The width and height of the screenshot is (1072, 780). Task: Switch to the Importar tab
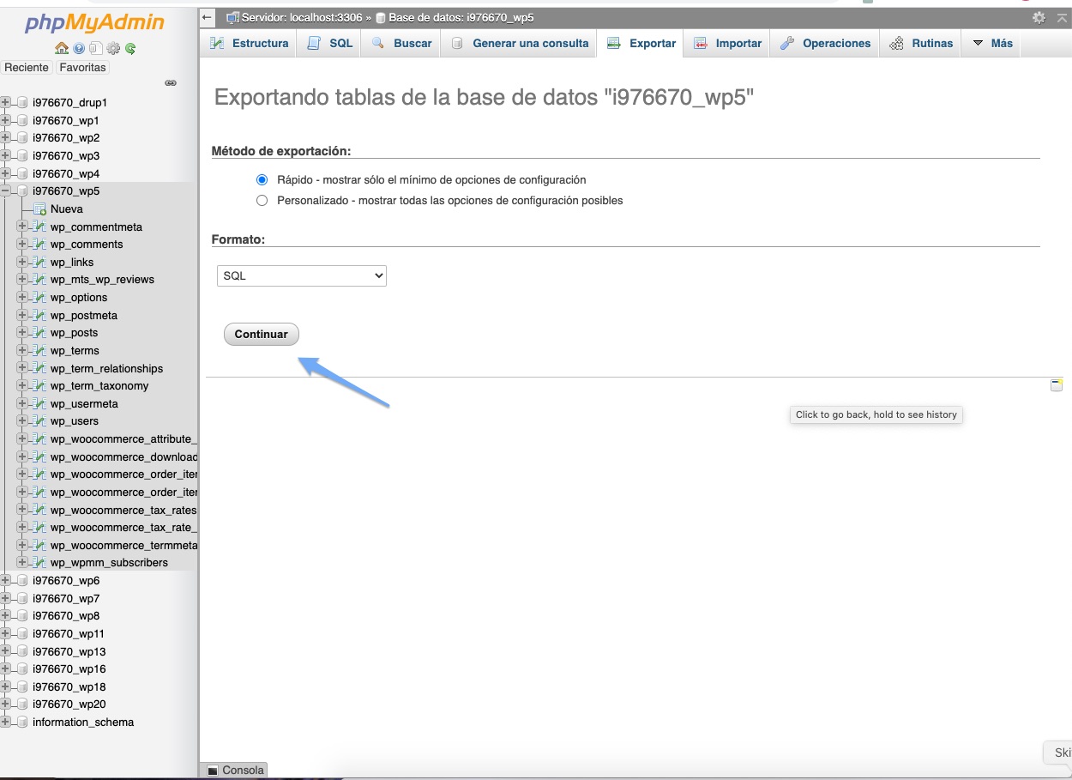[728, 44]
